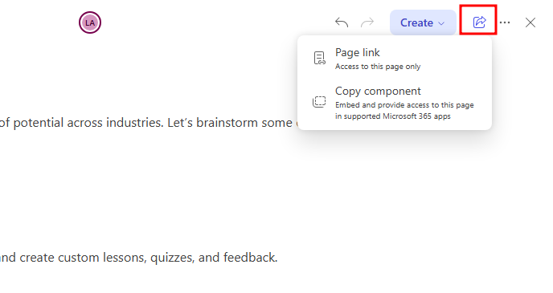Click "Access to this page only" subtitle
Viewport: 553px width, 293px height.
(378, 67)
